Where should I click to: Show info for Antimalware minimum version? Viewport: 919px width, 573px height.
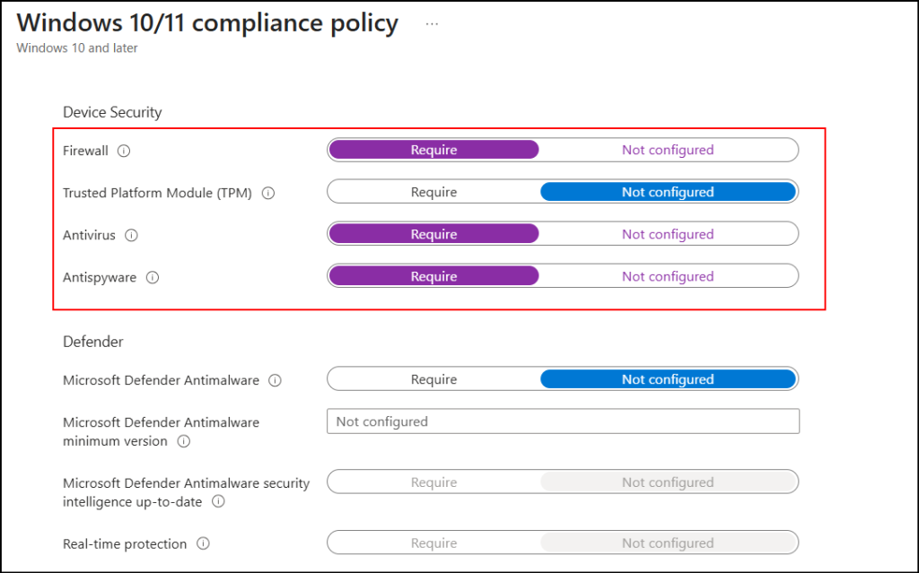coord(183,441)
